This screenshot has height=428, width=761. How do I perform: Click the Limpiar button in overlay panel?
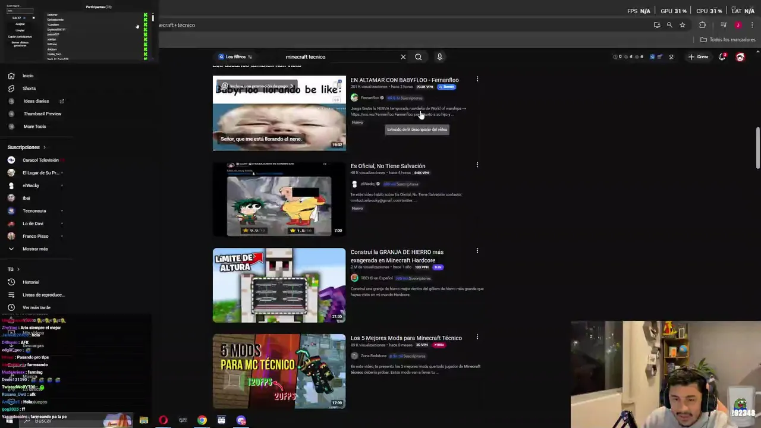20,30
